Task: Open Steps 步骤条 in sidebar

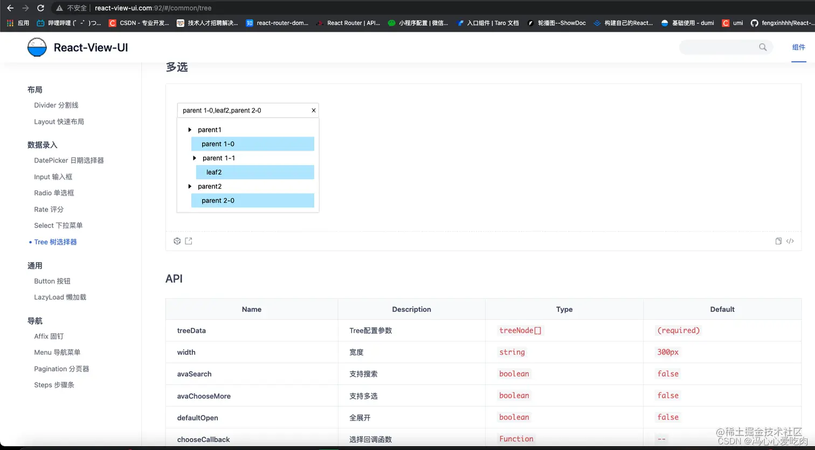Action: tap(54, 385)
